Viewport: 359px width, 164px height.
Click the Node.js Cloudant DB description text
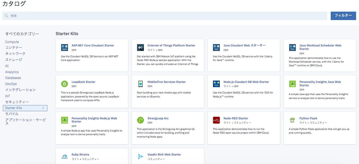243,95
